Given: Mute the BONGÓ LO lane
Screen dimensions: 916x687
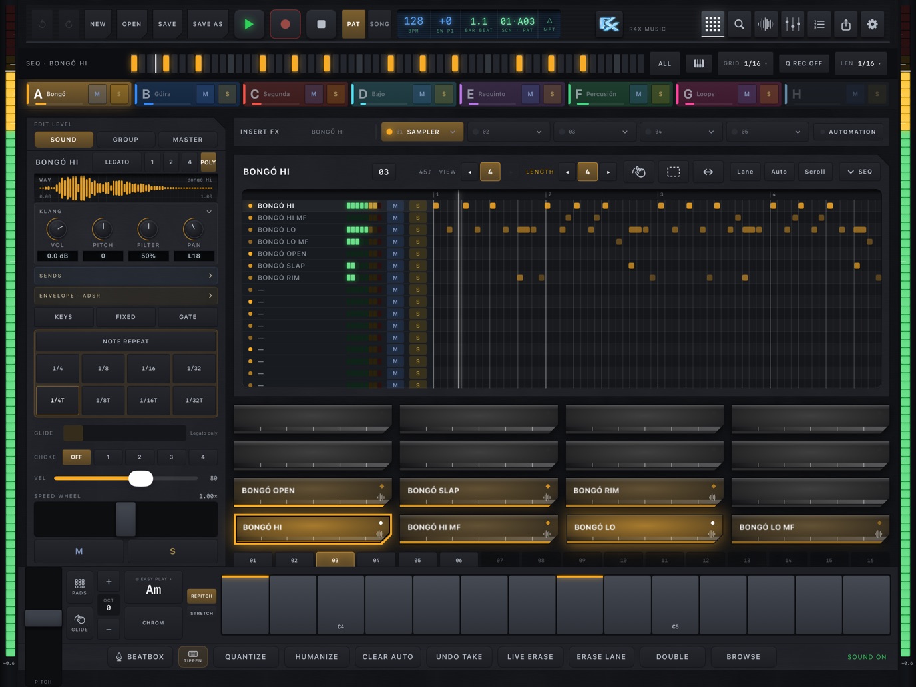Looking at the screenshot, I should pyautogui.click(x=395, y=230).
